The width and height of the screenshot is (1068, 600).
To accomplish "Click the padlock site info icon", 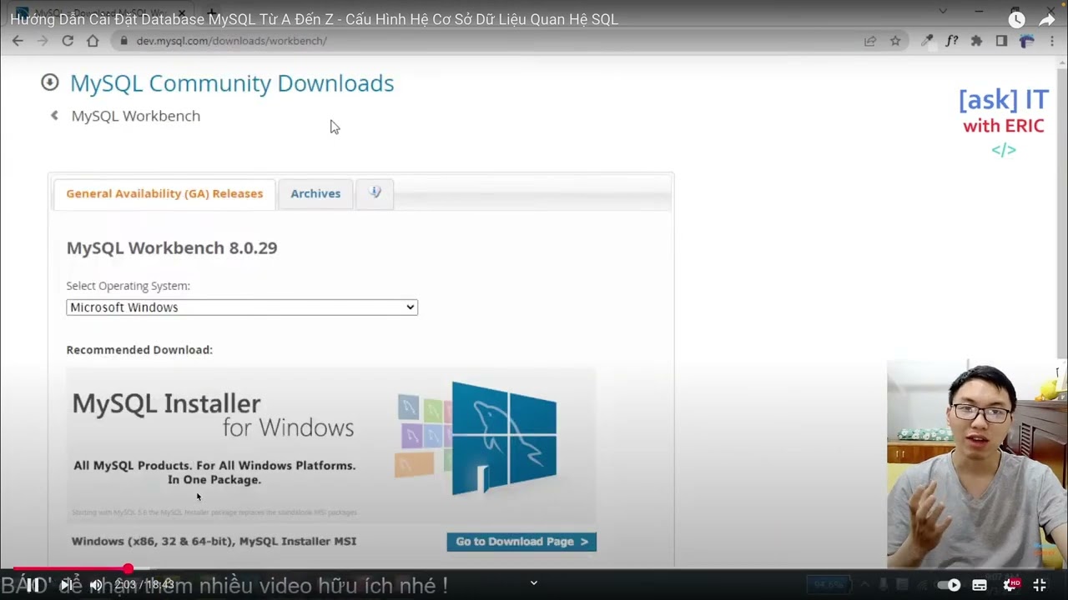I will coord(123,40).
